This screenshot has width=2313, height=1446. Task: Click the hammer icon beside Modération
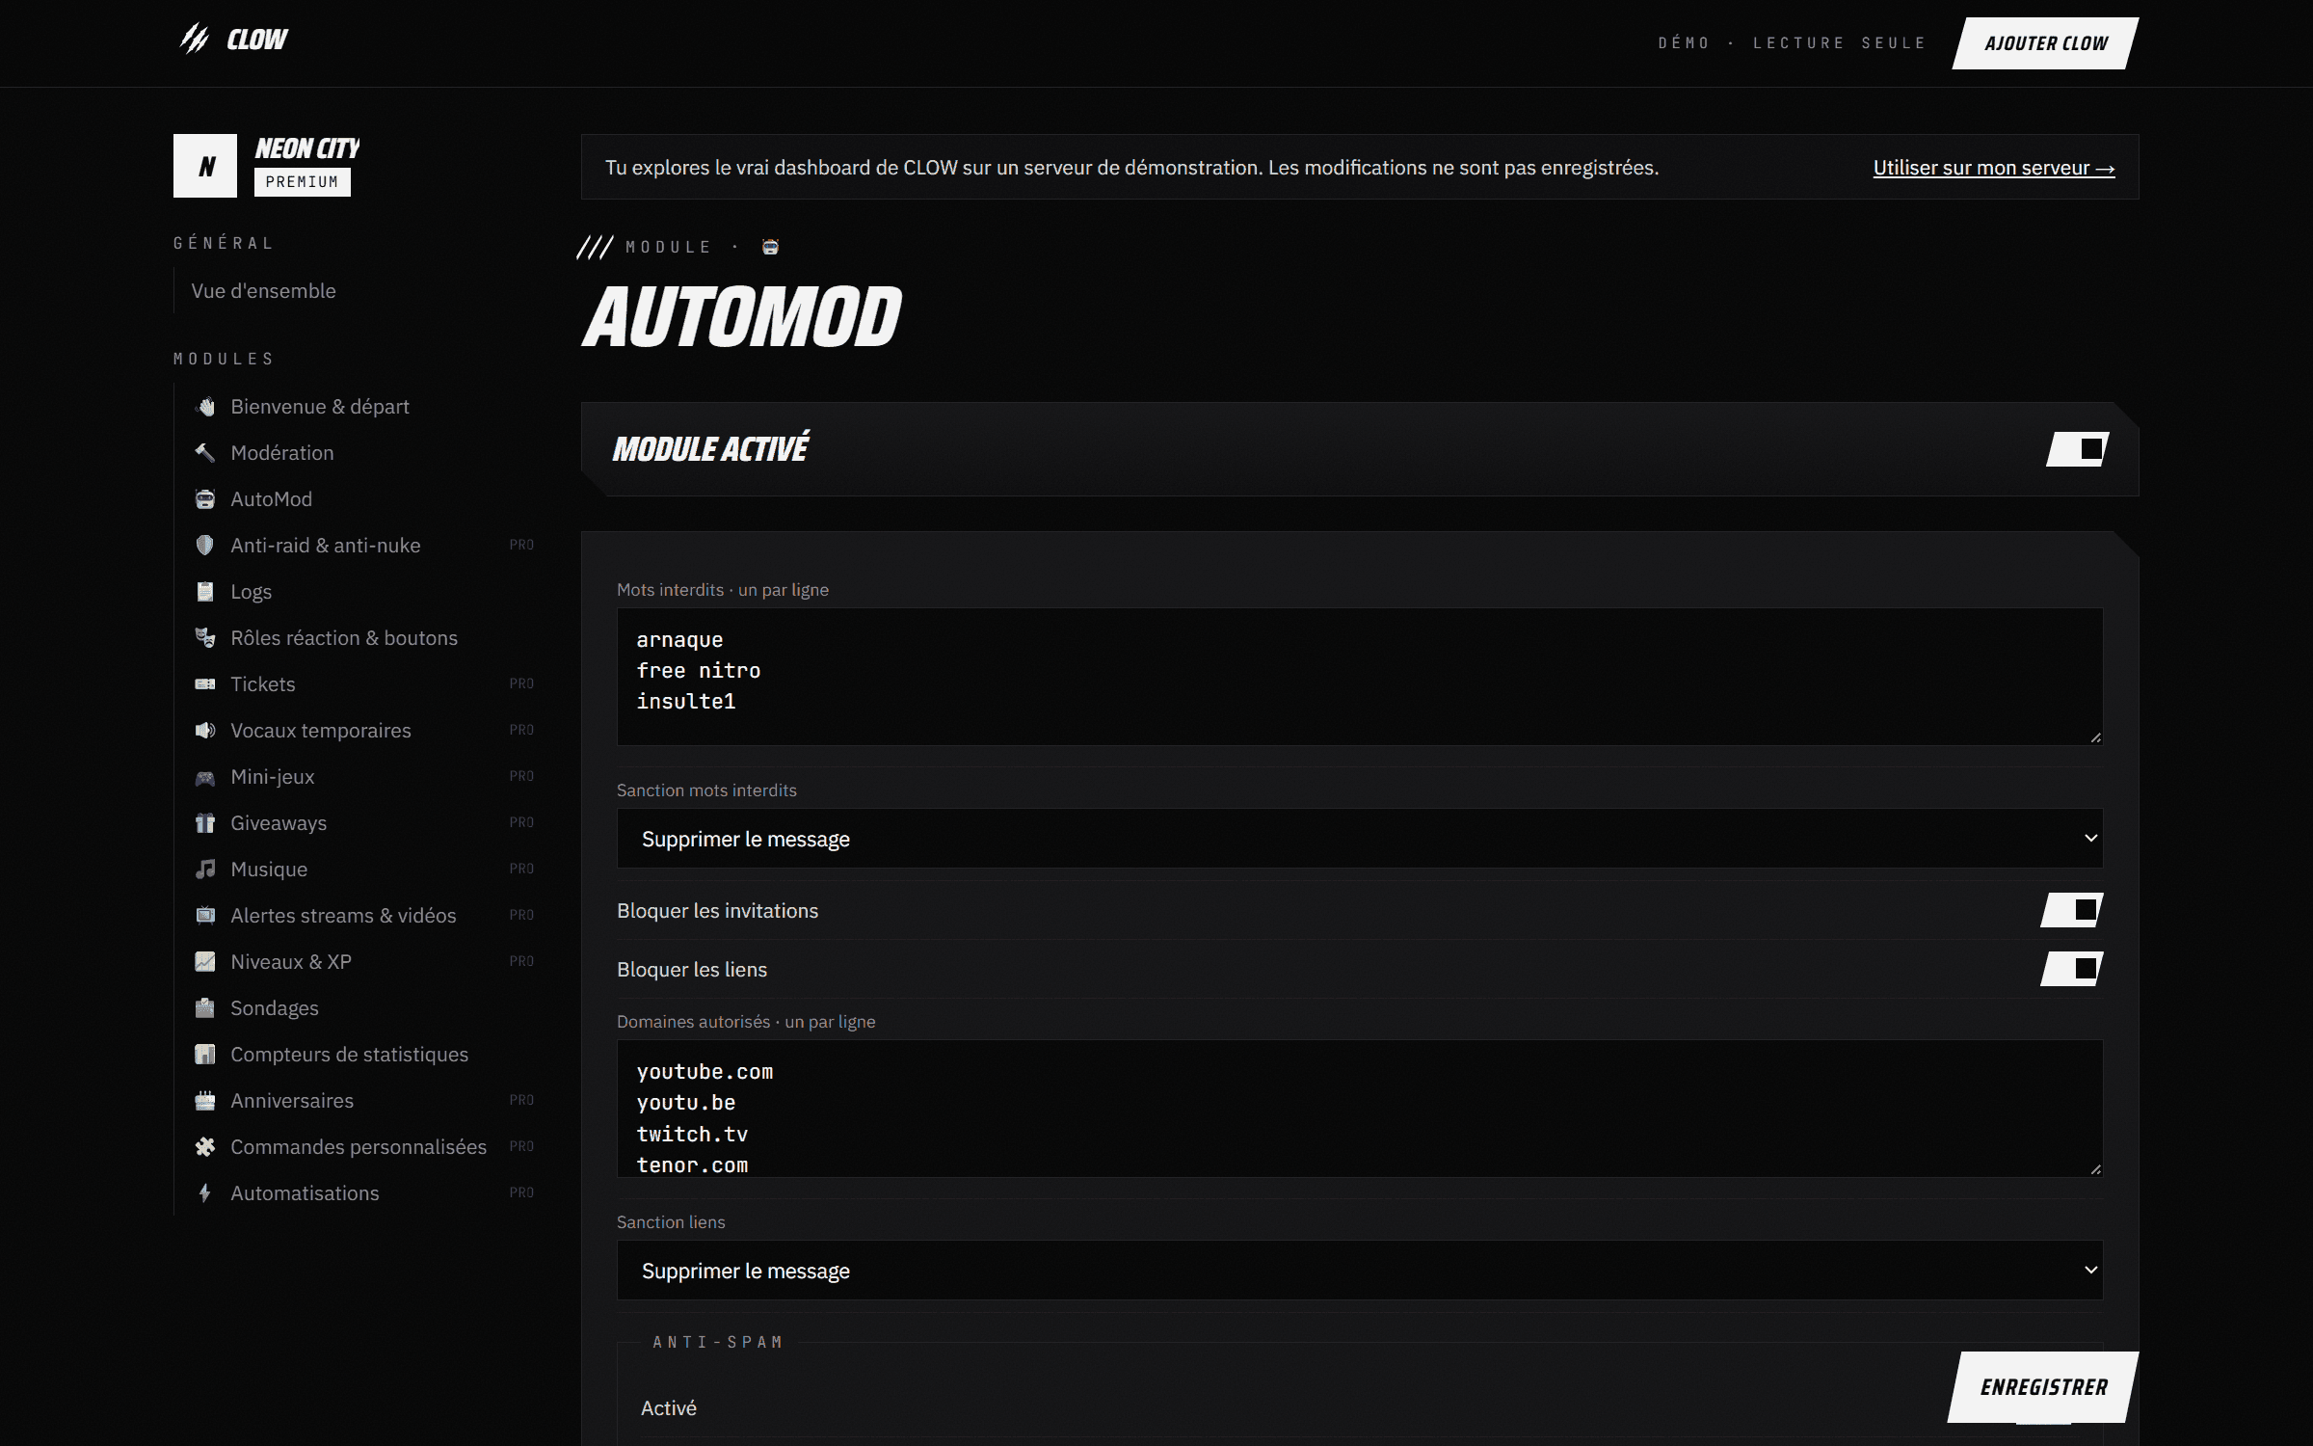205,453
